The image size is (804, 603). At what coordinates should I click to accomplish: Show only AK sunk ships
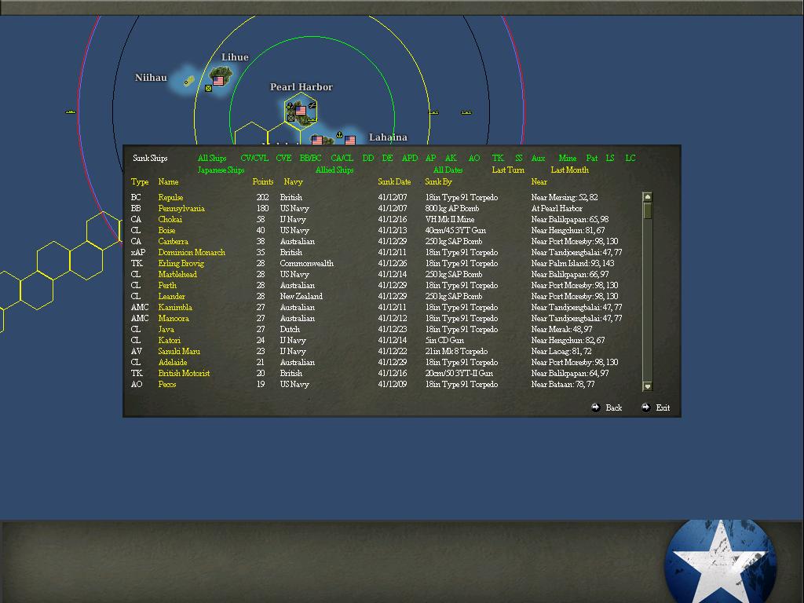click(x=451, y=158)
